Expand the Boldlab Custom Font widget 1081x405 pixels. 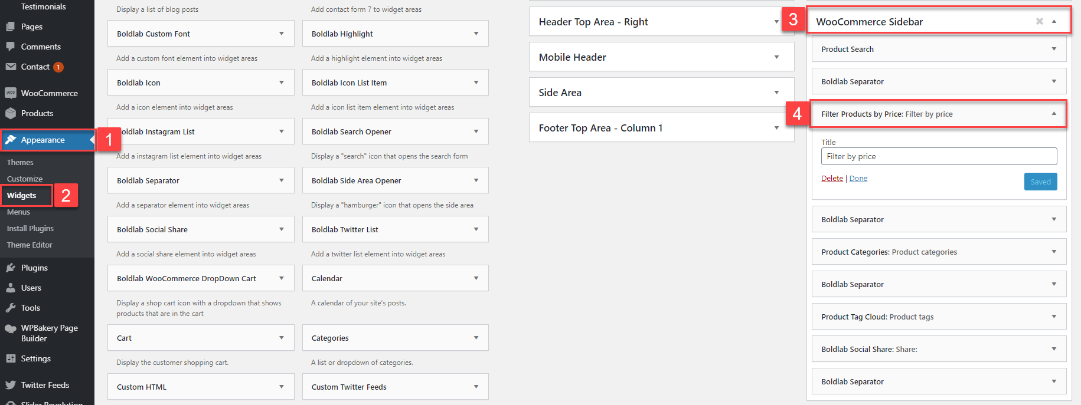[281, 34]
